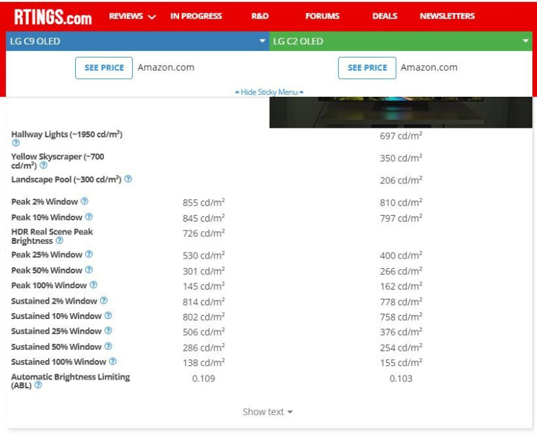The height and width of the screenshot is (438, 537).
Task: Select the 350 cd/m² Yellow Skyscraper value
Action: click(x=401, y=158)
